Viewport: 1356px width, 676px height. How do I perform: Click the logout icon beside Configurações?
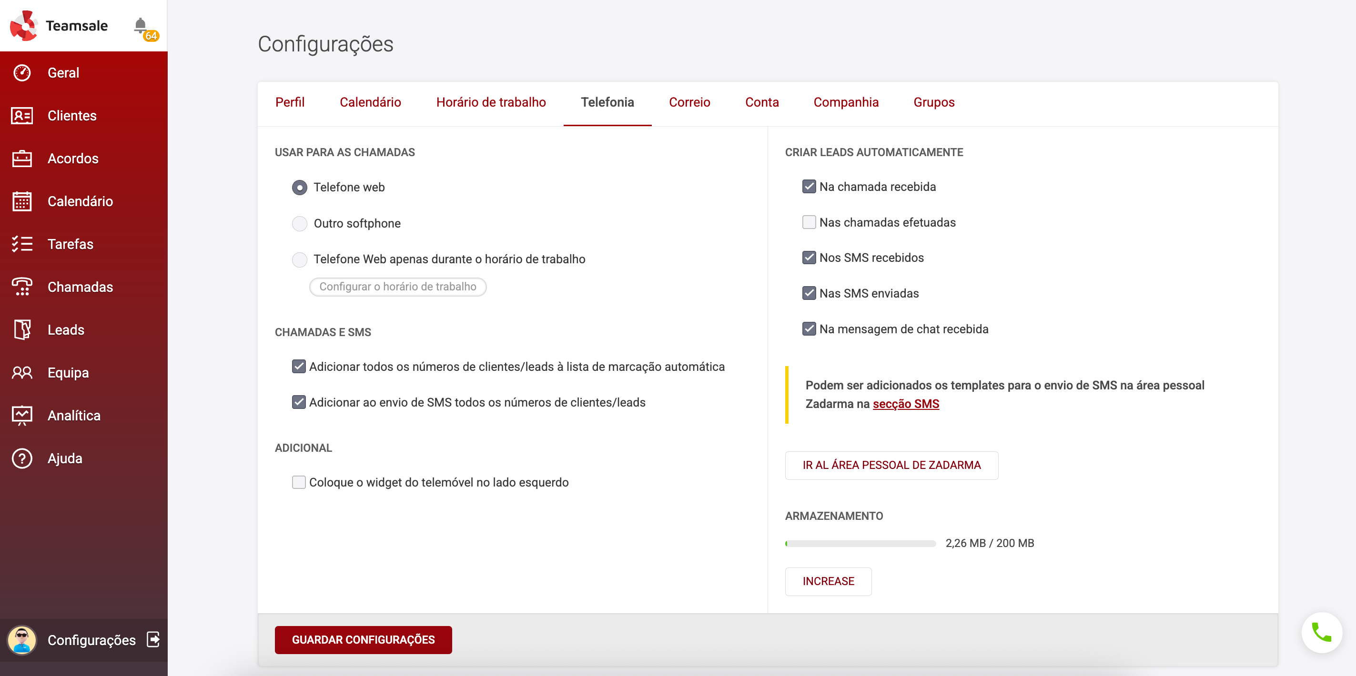coord(153,640)
